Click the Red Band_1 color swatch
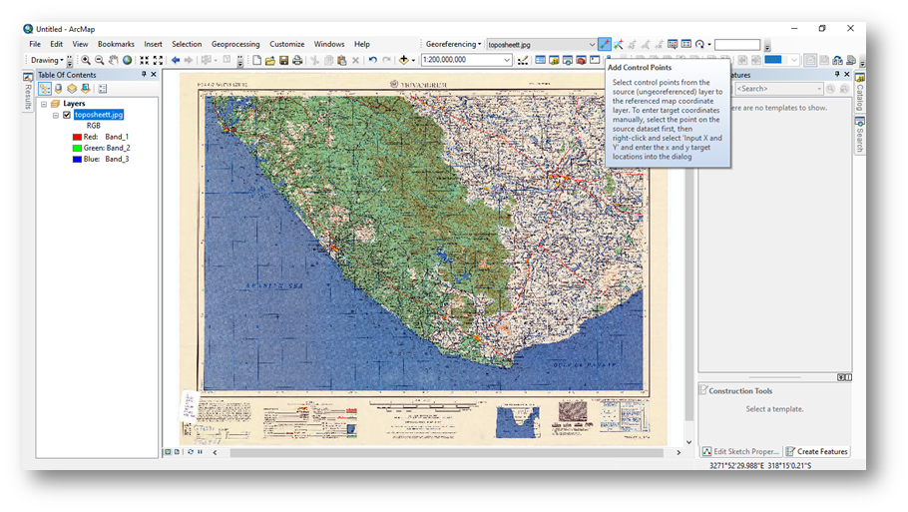The image size is (908, 512). point(77,138)
